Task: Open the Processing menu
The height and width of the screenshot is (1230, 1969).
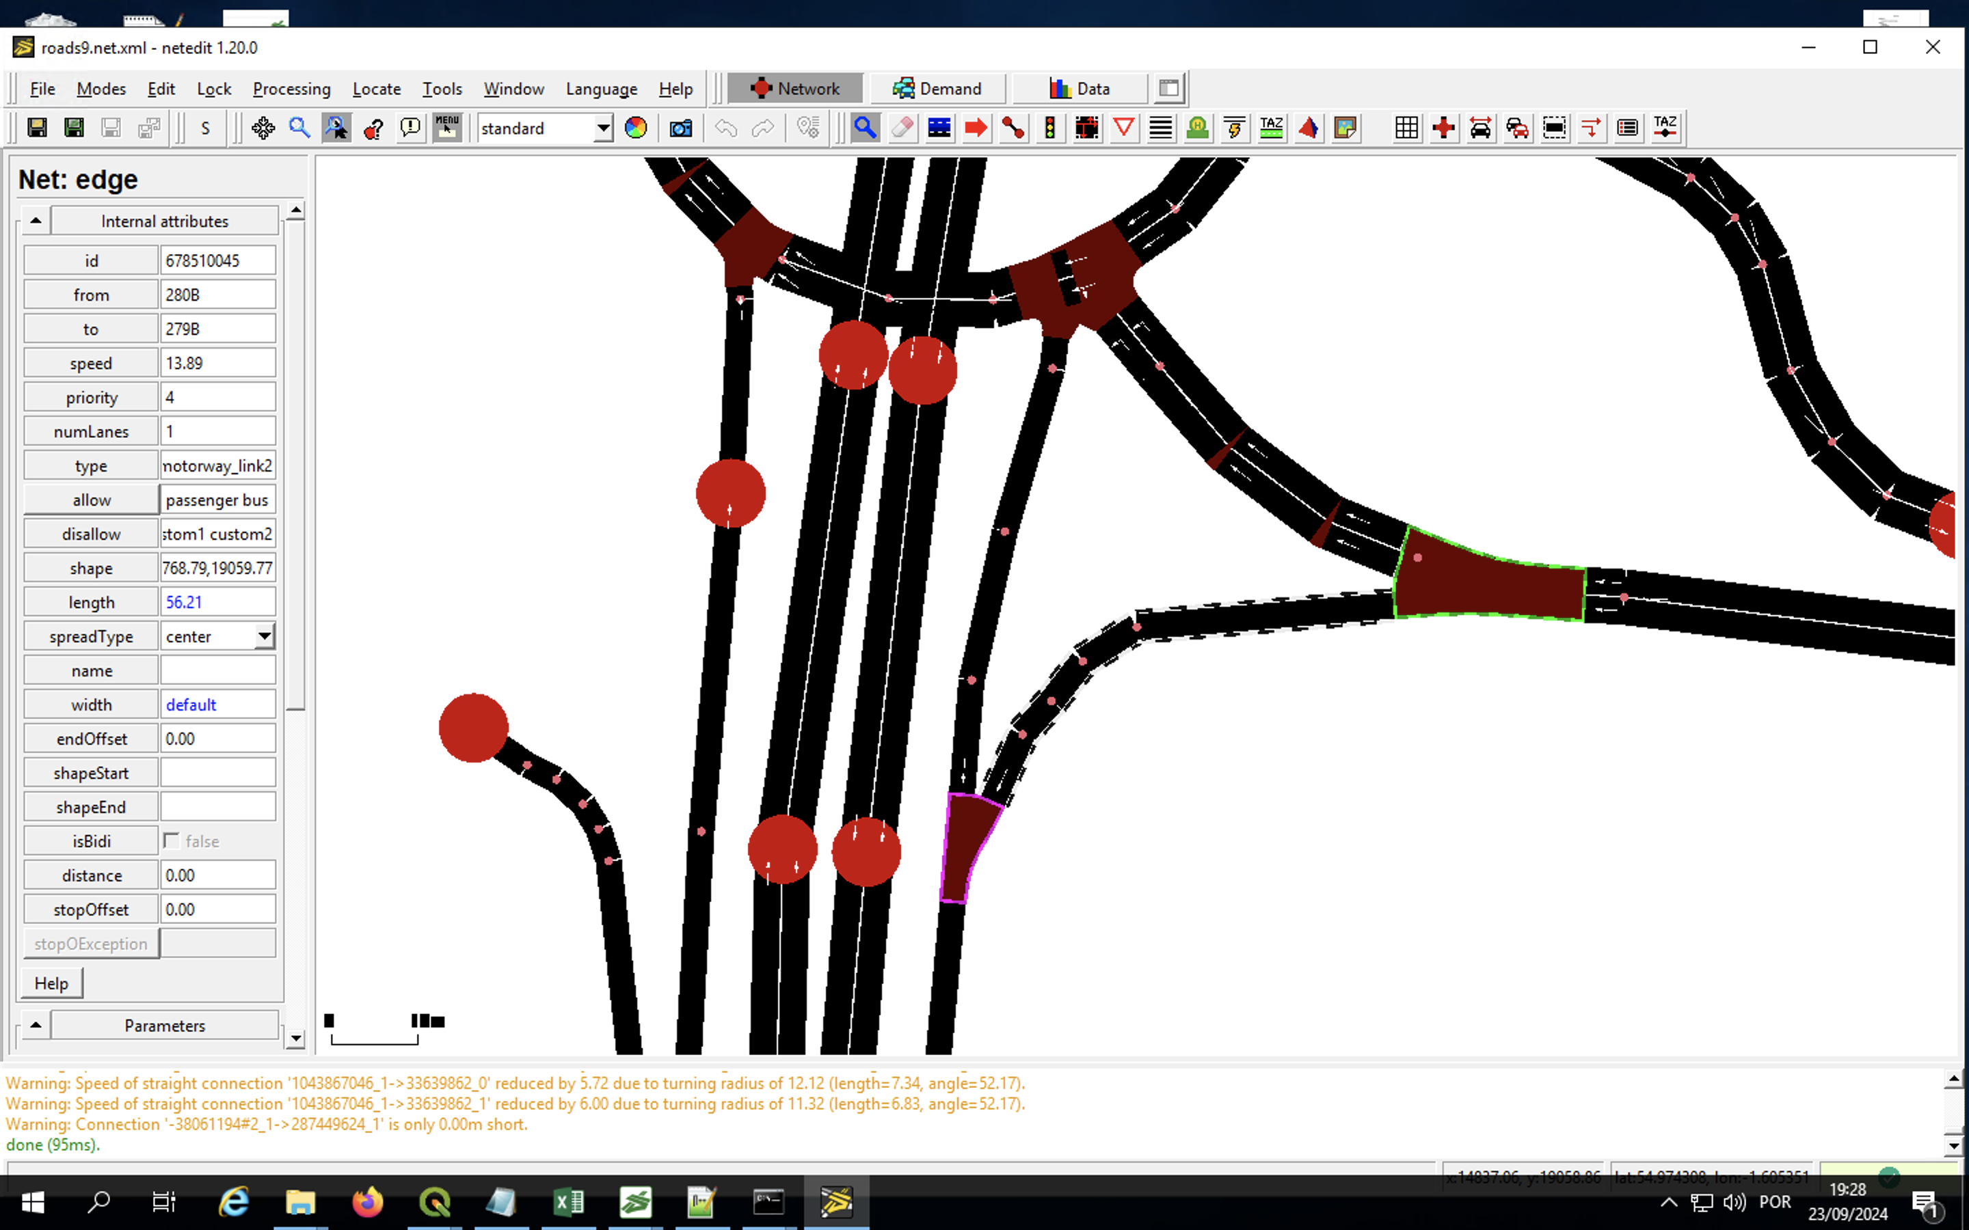Action: tap(292, 89)
